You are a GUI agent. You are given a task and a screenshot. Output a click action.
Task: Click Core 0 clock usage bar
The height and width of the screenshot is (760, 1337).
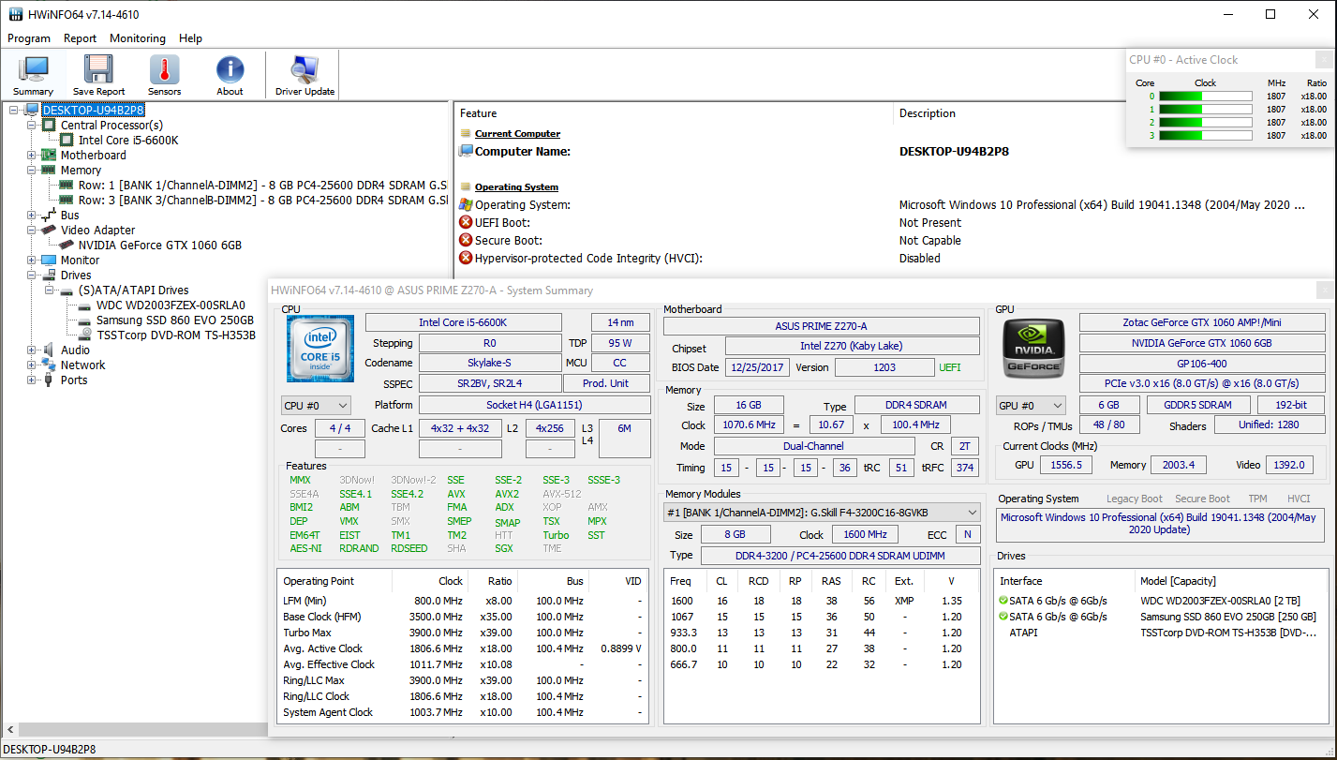[x=1205, y=97]
